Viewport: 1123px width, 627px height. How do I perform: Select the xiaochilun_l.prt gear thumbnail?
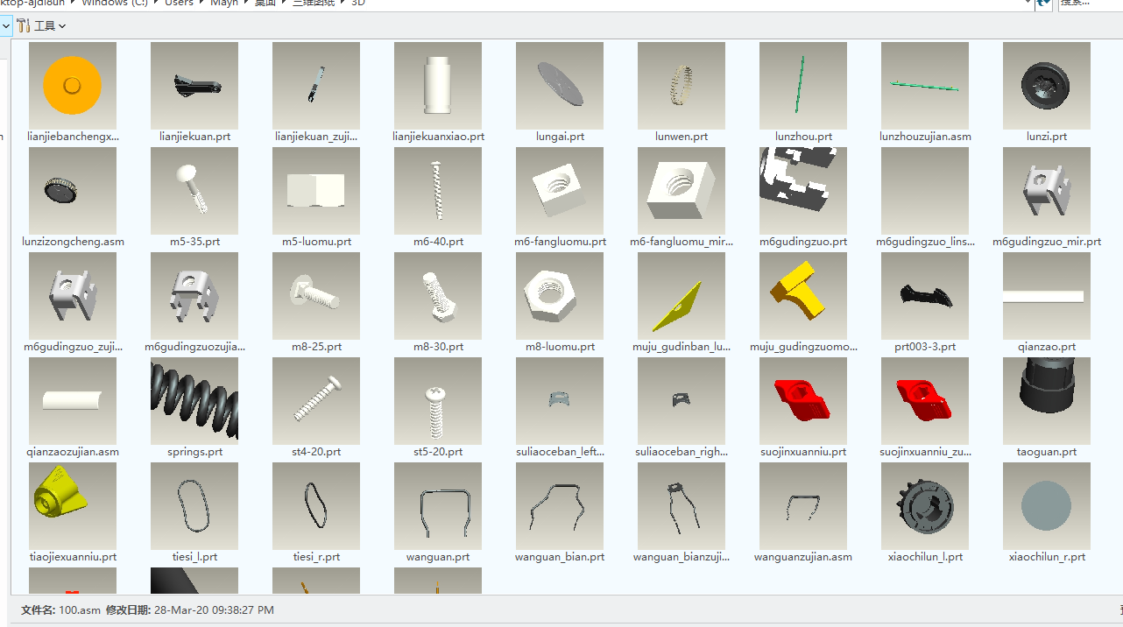click(925, 506)
